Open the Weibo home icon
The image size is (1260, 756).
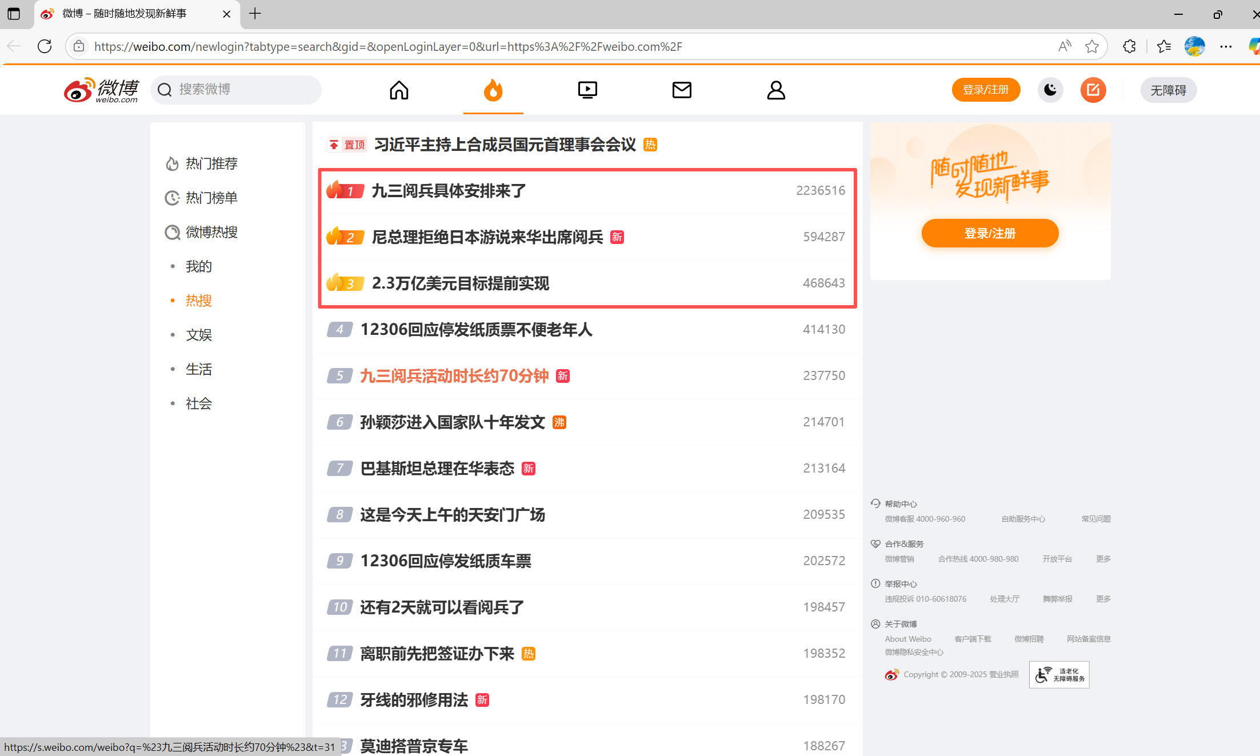pyautogui.click(x=399, y=90)
